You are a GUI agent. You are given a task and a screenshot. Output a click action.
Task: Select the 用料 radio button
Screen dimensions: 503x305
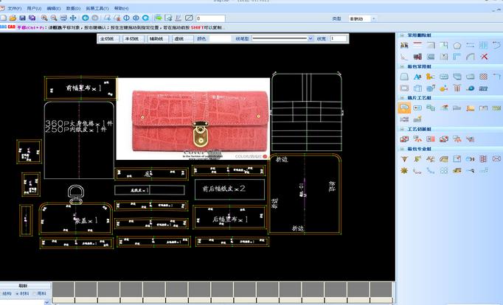39,293
